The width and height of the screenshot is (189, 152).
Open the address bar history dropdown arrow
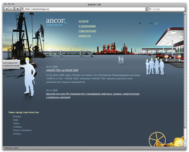tap(146, 9)
